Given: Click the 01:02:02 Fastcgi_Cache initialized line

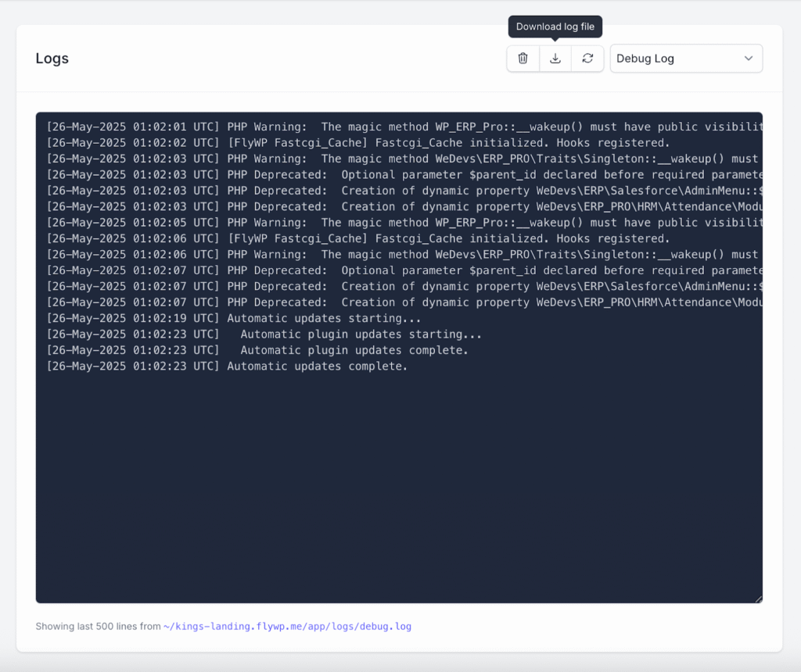Looking at the screenshot, I should pyautogui.click(x=358, y=143).
